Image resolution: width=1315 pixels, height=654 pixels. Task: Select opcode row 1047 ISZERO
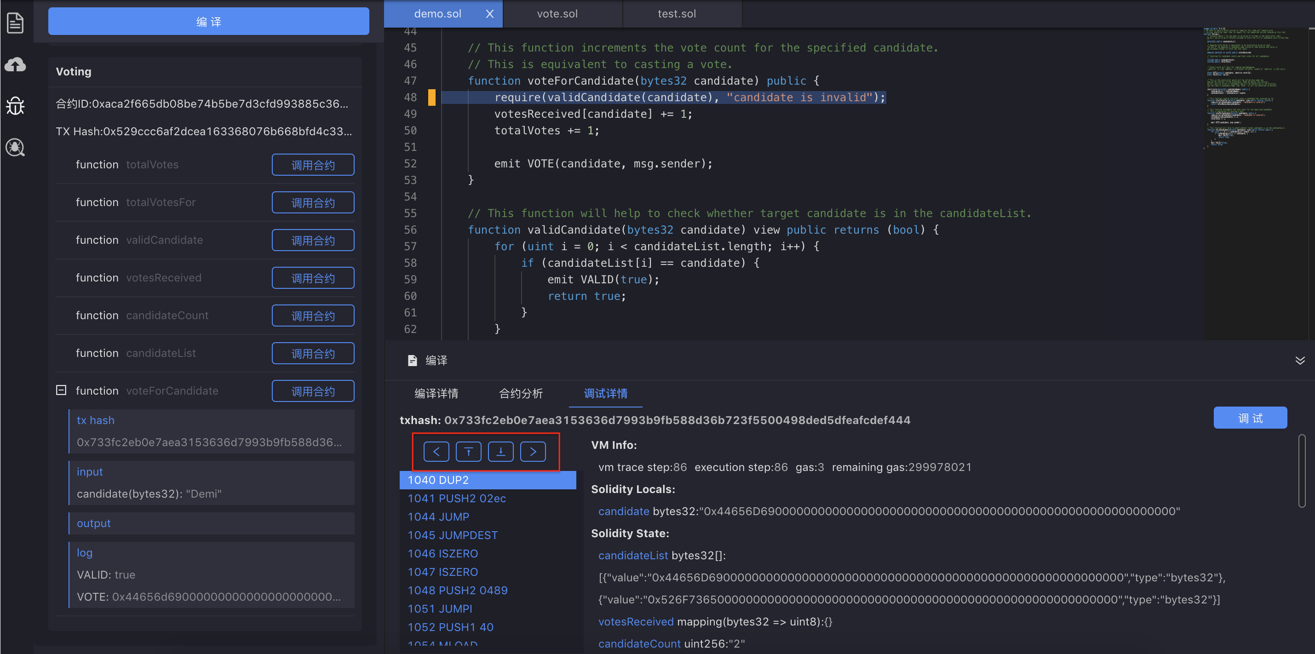point(488,572)
